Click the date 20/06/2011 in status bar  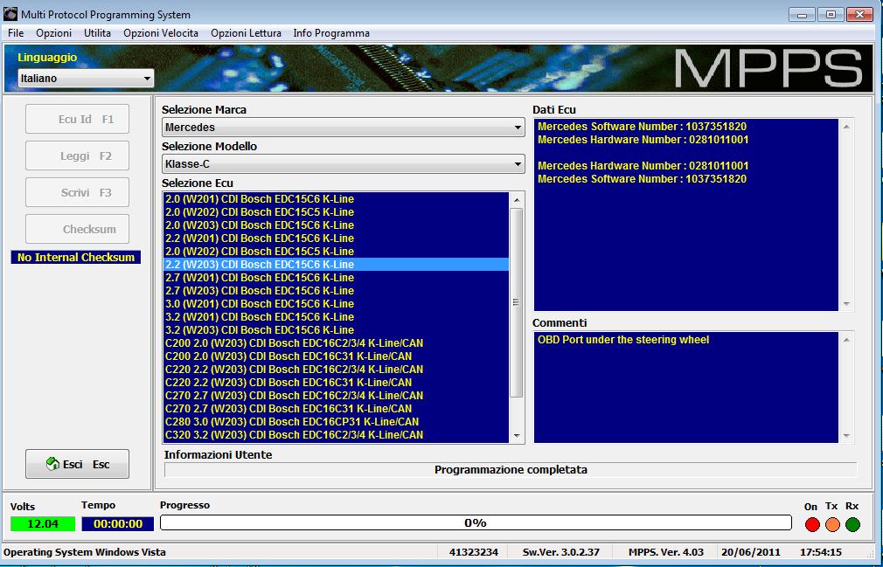point(751,552)
